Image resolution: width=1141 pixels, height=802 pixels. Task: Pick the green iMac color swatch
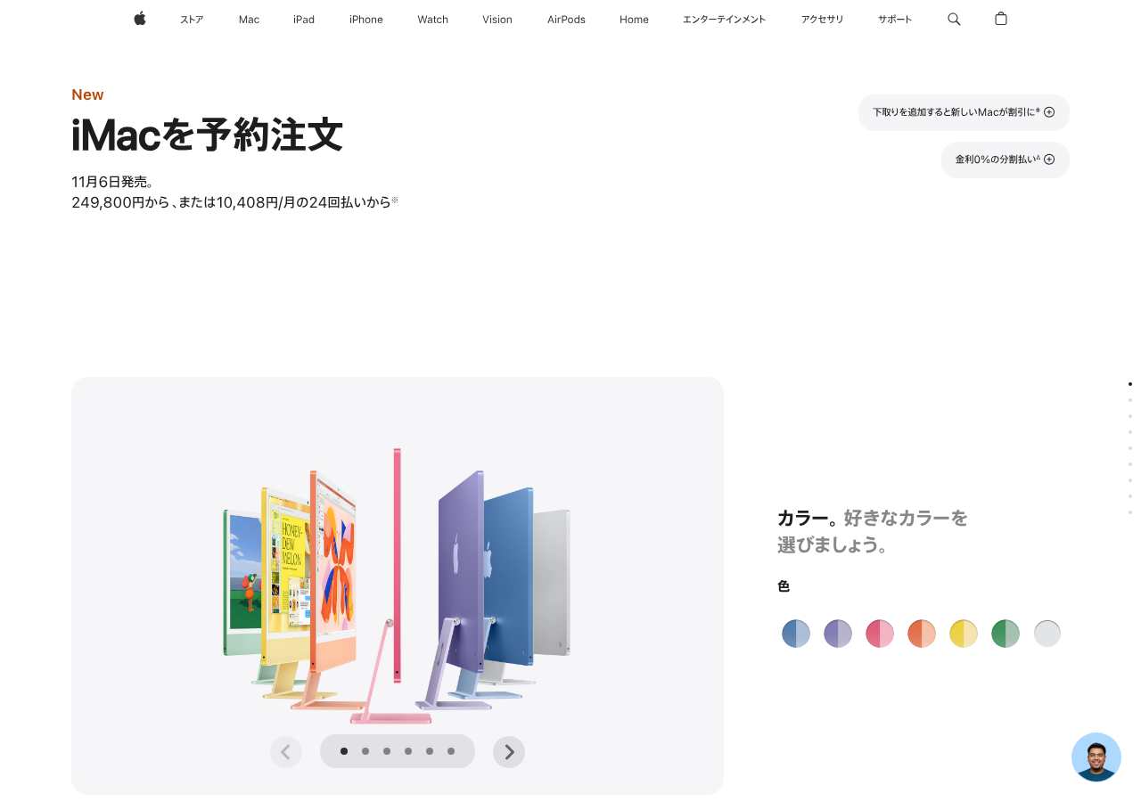tap(1006, 634)
